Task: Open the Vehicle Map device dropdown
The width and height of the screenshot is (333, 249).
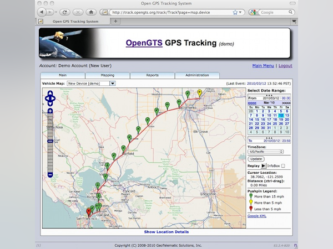Action: coord(92,84)
